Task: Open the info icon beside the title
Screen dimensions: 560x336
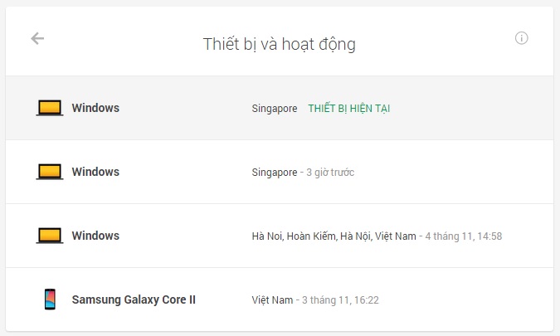Action: (521, 38)
